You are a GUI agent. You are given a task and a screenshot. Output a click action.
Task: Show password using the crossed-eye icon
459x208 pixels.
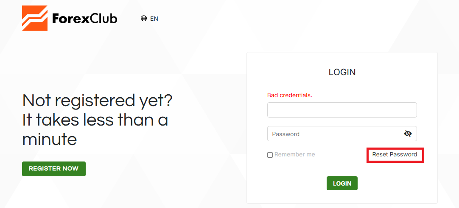pyautogui.click(x=408, y=134)
